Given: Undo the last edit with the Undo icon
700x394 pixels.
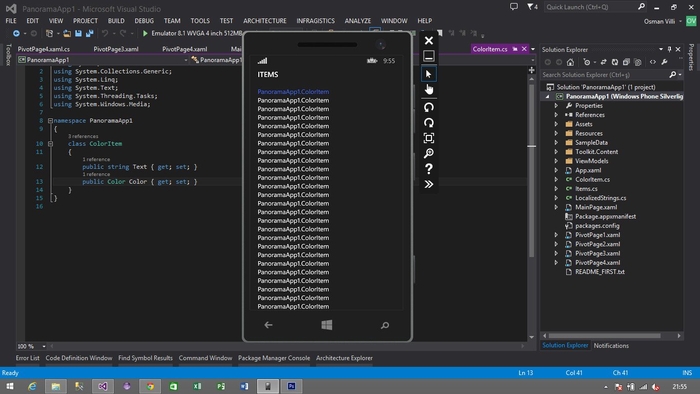Looking at the screenshot, I should [105, 33].
